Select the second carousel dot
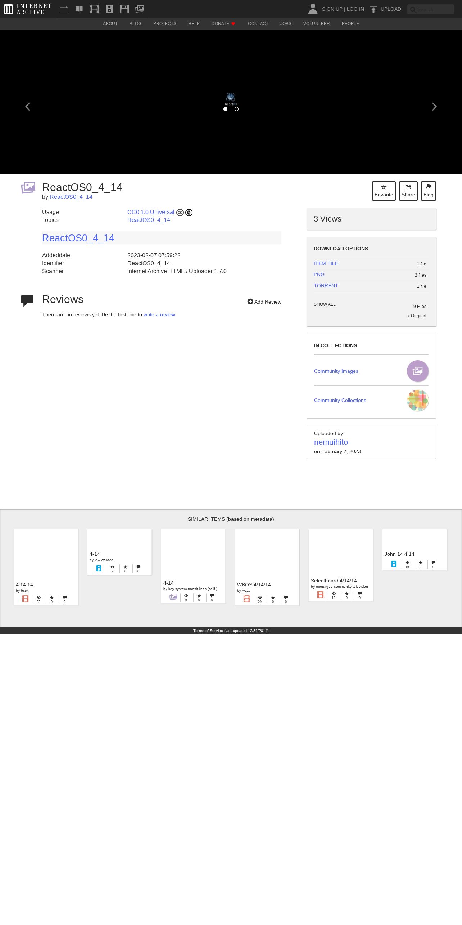The width and height of the screenshot is (462, 925). [236, 109]
